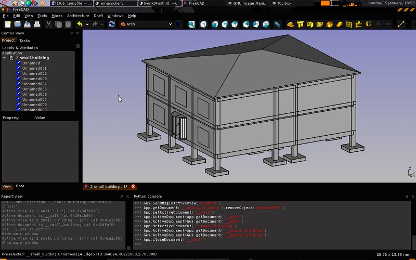Toggle the Unnamed007 tree item icon
This screenshot has height=260, width=416.
tap(19, 99)
